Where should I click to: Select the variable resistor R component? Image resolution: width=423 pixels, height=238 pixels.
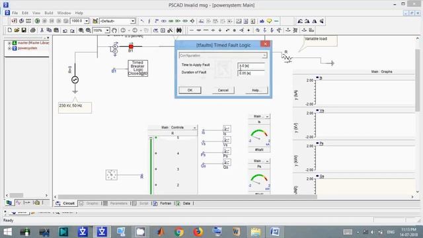click(287, 58)
